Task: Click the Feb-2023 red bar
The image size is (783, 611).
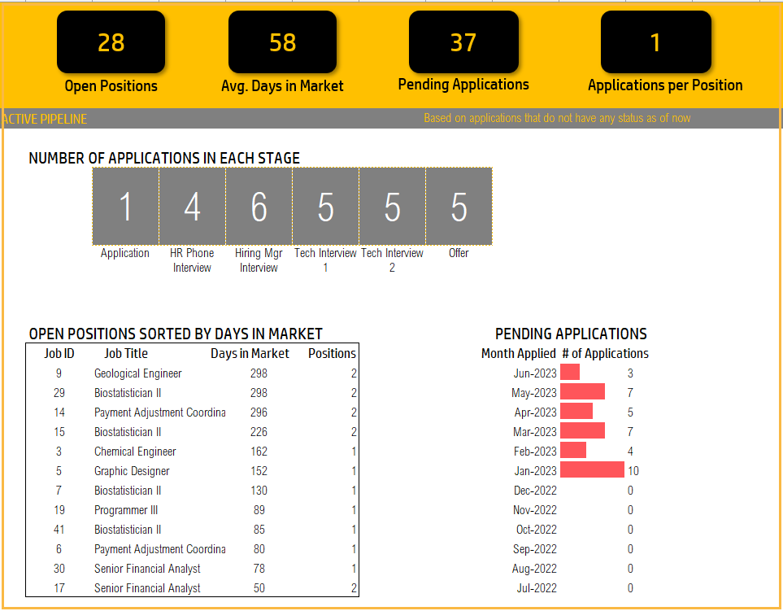Action: tap(573, 450)
